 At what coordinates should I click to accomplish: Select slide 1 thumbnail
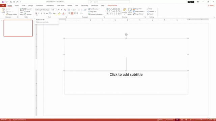[x=18, y=28]
